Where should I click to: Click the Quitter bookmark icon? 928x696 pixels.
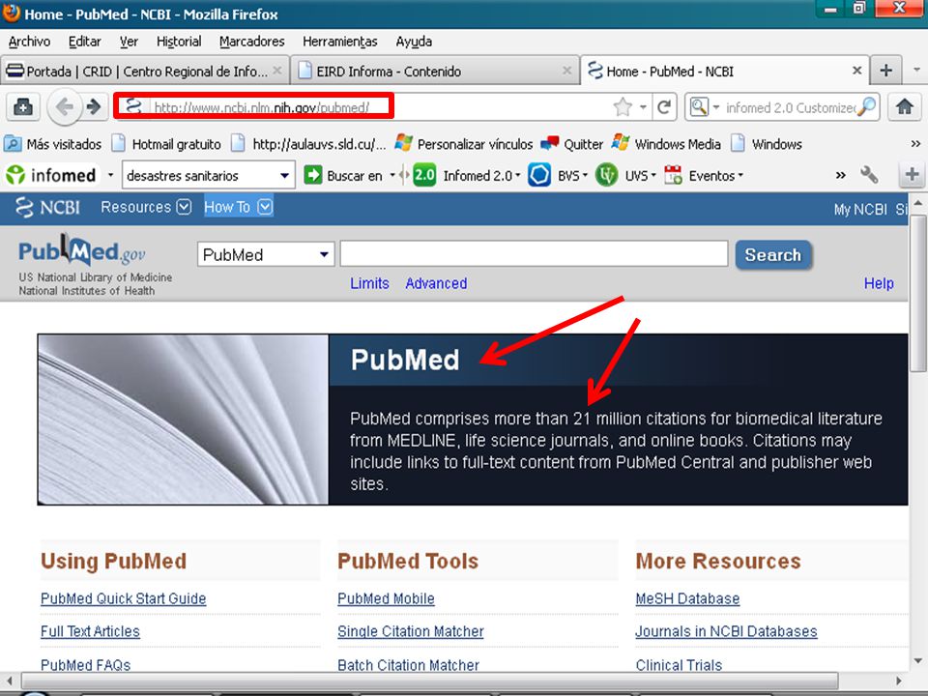pos(550,144)
